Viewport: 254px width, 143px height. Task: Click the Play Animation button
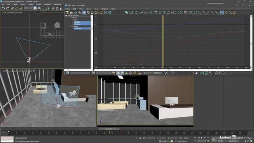click(202, 138)
